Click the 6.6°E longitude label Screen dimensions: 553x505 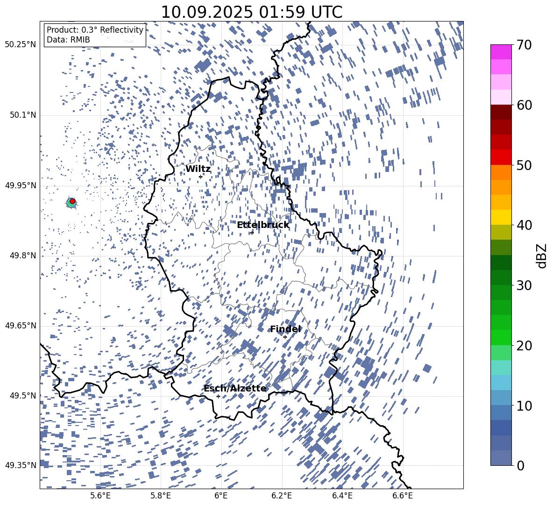[x=403, y=496]
